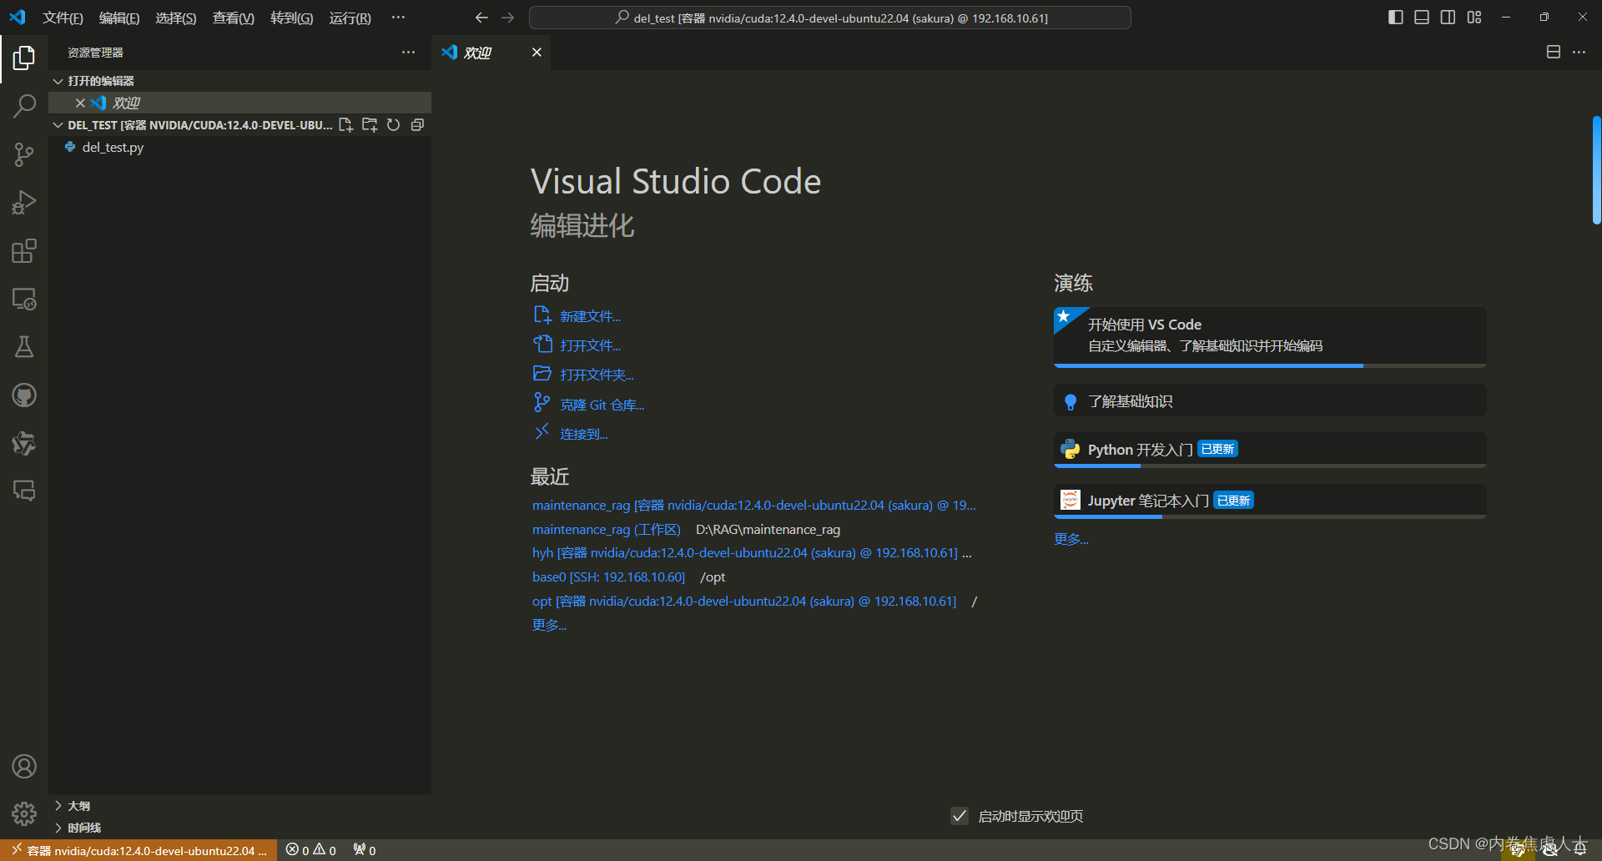Collapse all folders in explorer

[417, 125]
